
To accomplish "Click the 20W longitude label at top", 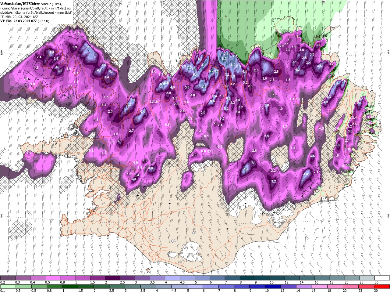I will coord(162,1).
